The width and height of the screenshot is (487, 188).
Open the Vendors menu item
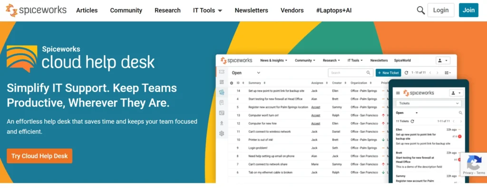(292, 10)
